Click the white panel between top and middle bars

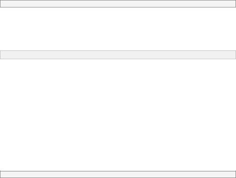[x=118, y=29]
